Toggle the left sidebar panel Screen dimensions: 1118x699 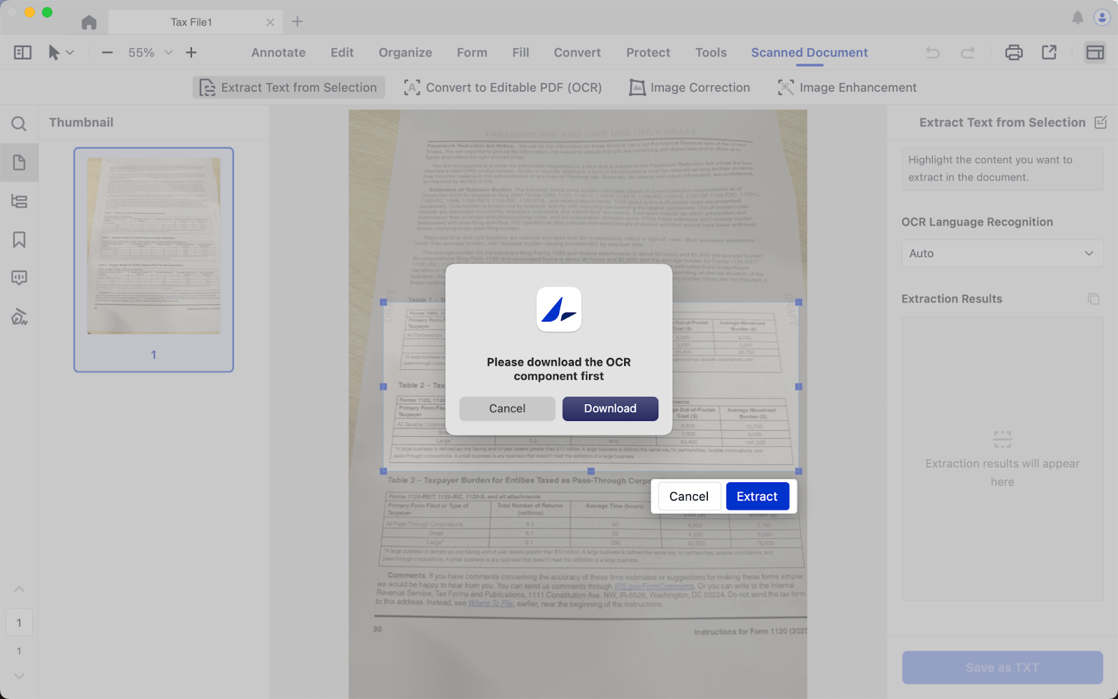click(22, 52)
